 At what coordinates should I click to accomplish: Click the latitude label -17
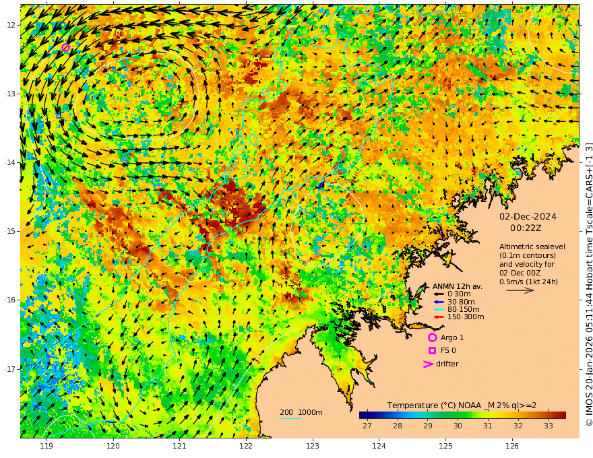point(10,368)
